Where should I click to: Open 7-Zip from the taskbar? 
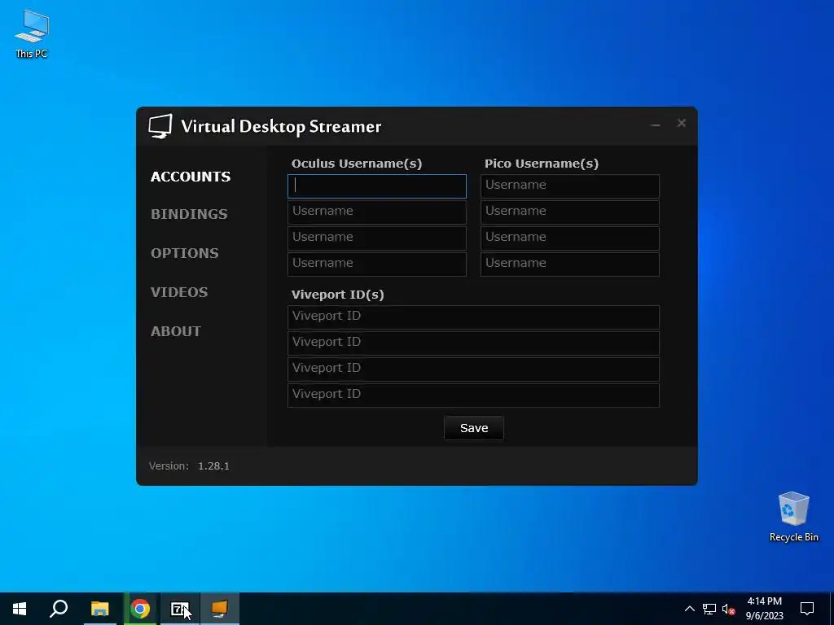[180, 609]
